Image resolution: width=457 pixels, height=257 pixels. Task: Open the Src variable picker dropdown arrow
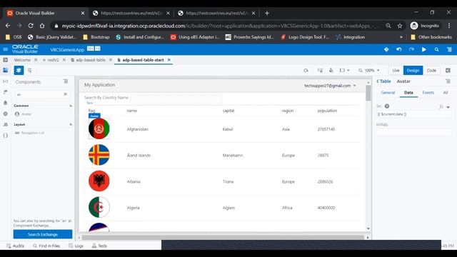[x=448, y=107]
